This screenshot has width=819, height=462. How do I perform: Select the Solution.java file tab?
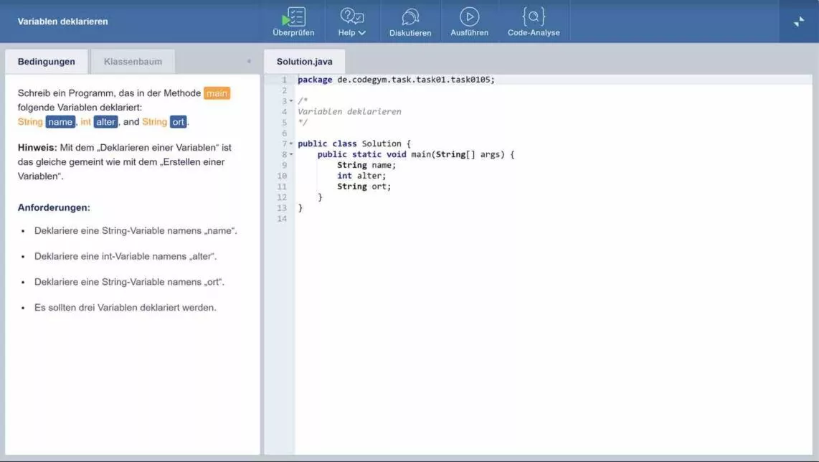click(305, 62)
